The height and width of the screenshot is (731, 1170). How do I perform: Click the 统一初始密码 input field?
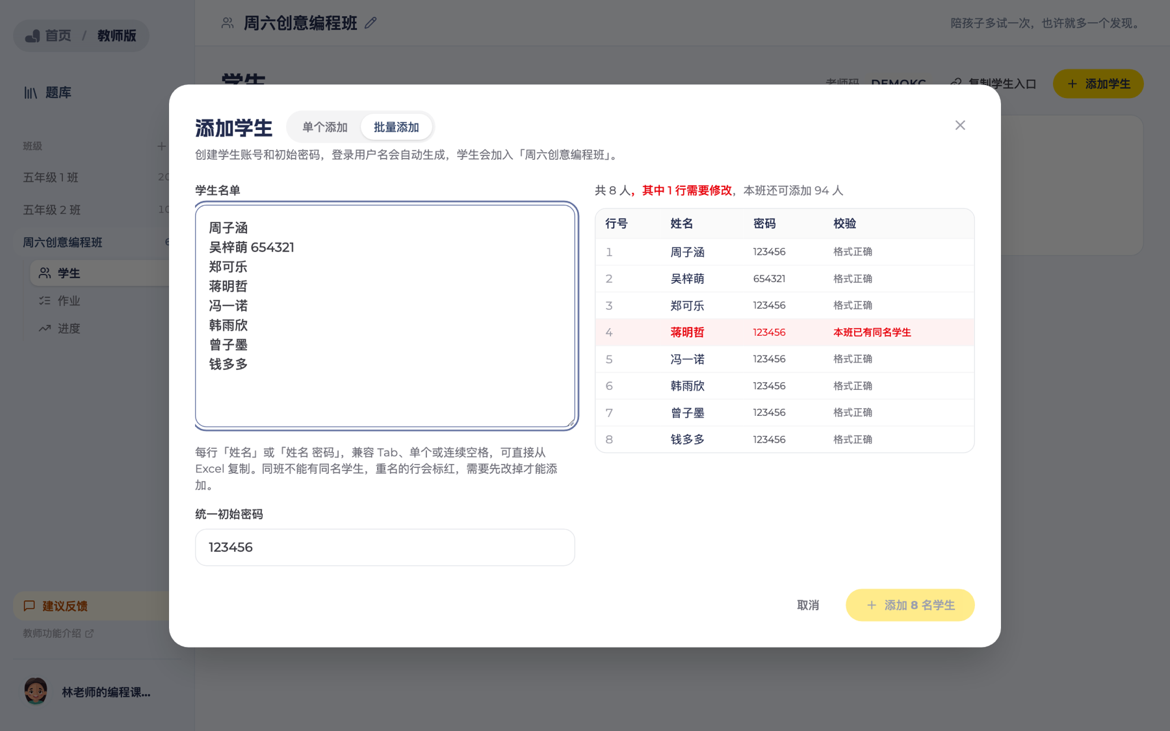click(x=385, y=547)
